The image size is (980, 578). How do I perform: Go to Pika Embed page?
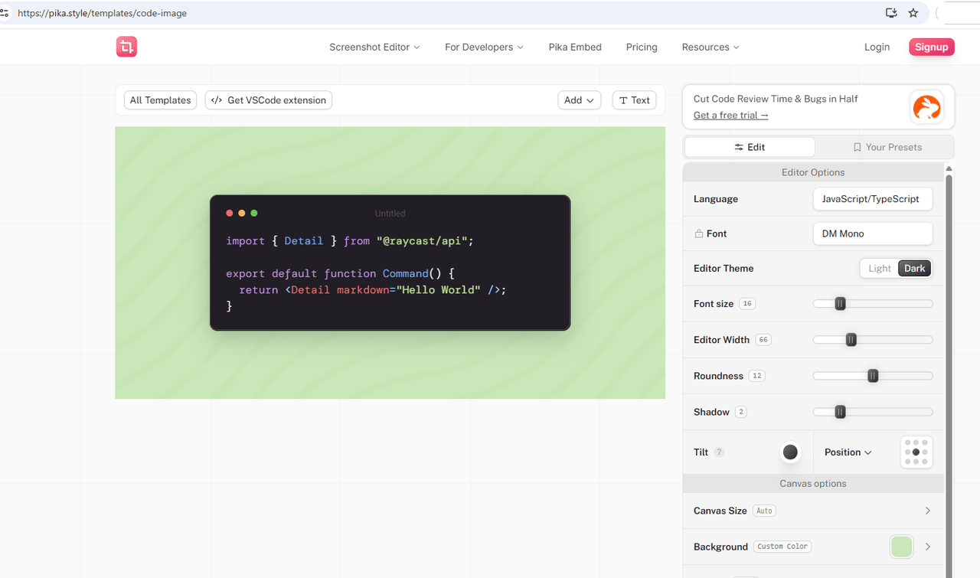click(x=575, y=47)
